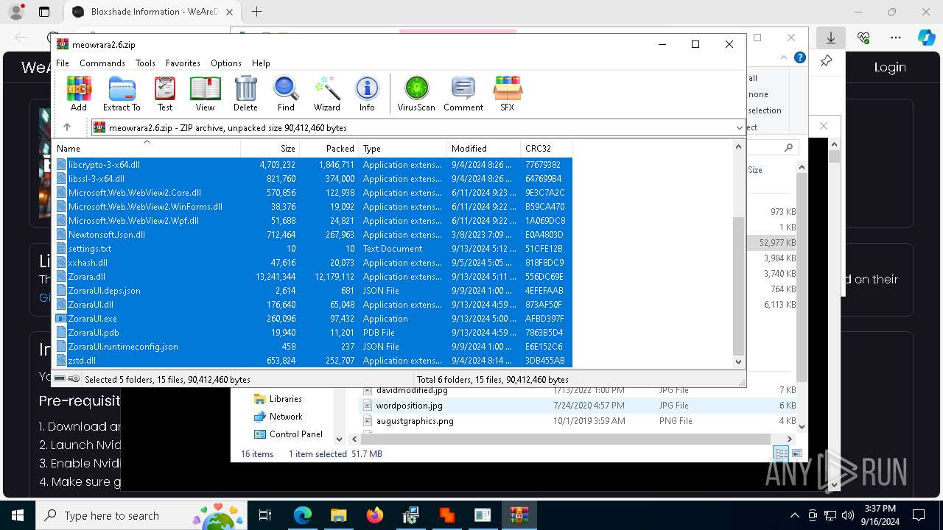Click Login in the browser page
Screen dimensions: 943x530
(890, 67)
